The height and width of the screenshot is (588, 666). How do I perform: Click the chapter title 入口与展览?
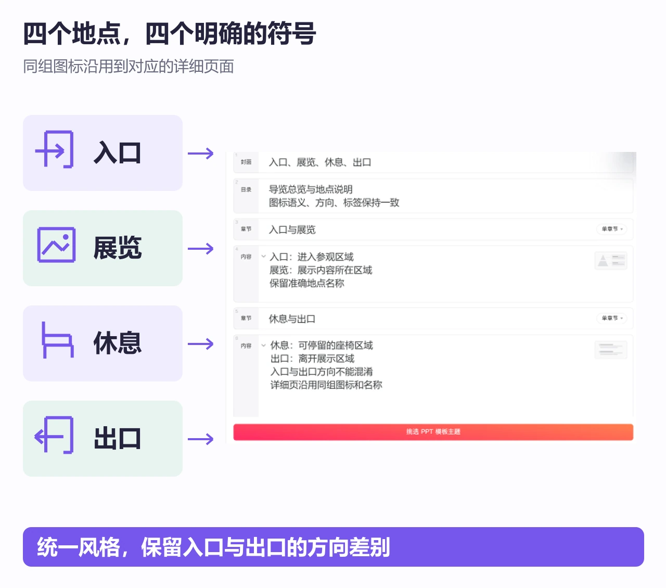(x=291, y=229)
